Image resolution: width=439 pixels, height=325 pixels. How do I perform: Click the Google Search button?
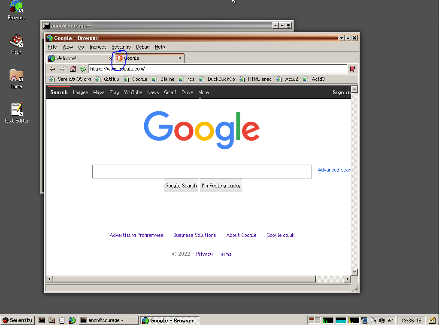coord(181,185)
